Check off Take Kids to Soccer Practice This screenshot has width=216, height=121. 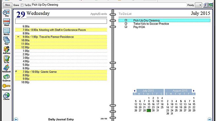tap(126, 23)
